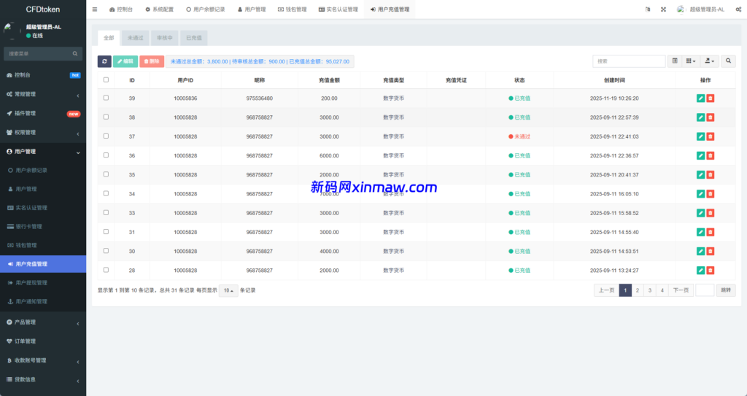The height and width of the screenshot is (396, 747).
Task: Check the row with ID 39
Action: point(106,98)
